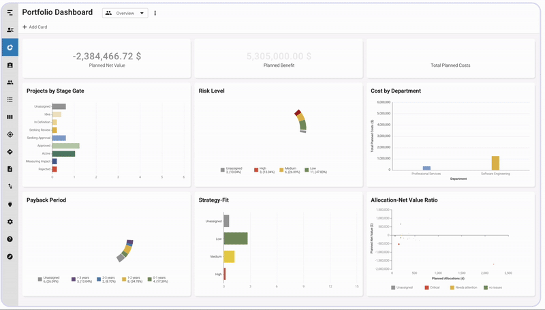Open the help question mark icon
Viewport: 545px width, 310px height.
point(10,239)
